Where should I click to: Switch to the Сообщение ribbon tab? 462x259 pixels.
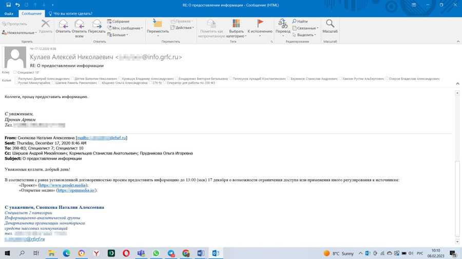point(31,14)
